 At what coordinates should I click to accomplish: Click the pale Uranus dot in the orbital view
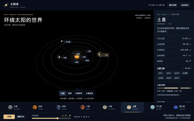[62, 41]
